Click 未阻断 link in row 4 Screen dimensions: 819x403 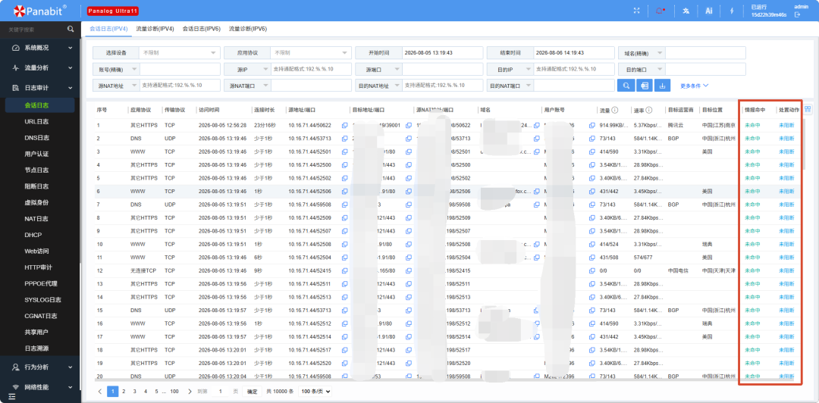(x=786, y=165)
